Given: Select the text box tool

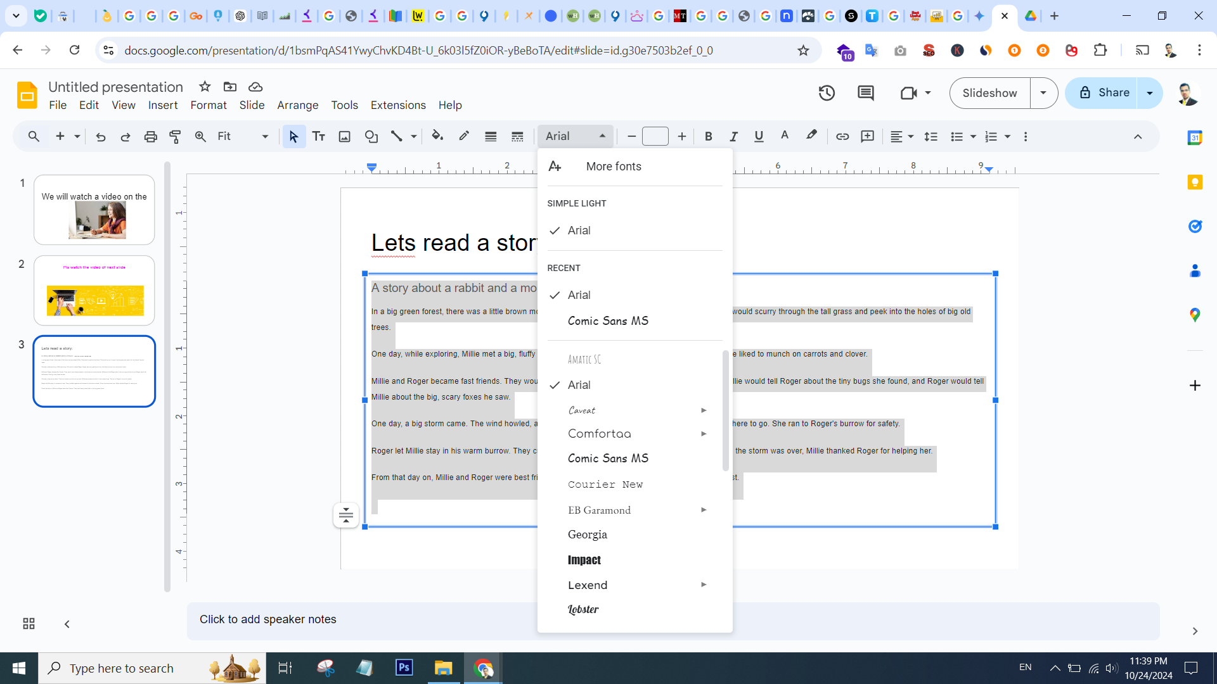Looking at the screenshot, I should (x=319, y=136).
